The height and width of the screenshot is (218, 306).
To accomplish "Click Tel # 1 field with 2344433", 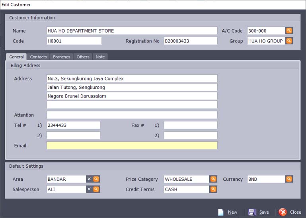I will tap(73, 125).
